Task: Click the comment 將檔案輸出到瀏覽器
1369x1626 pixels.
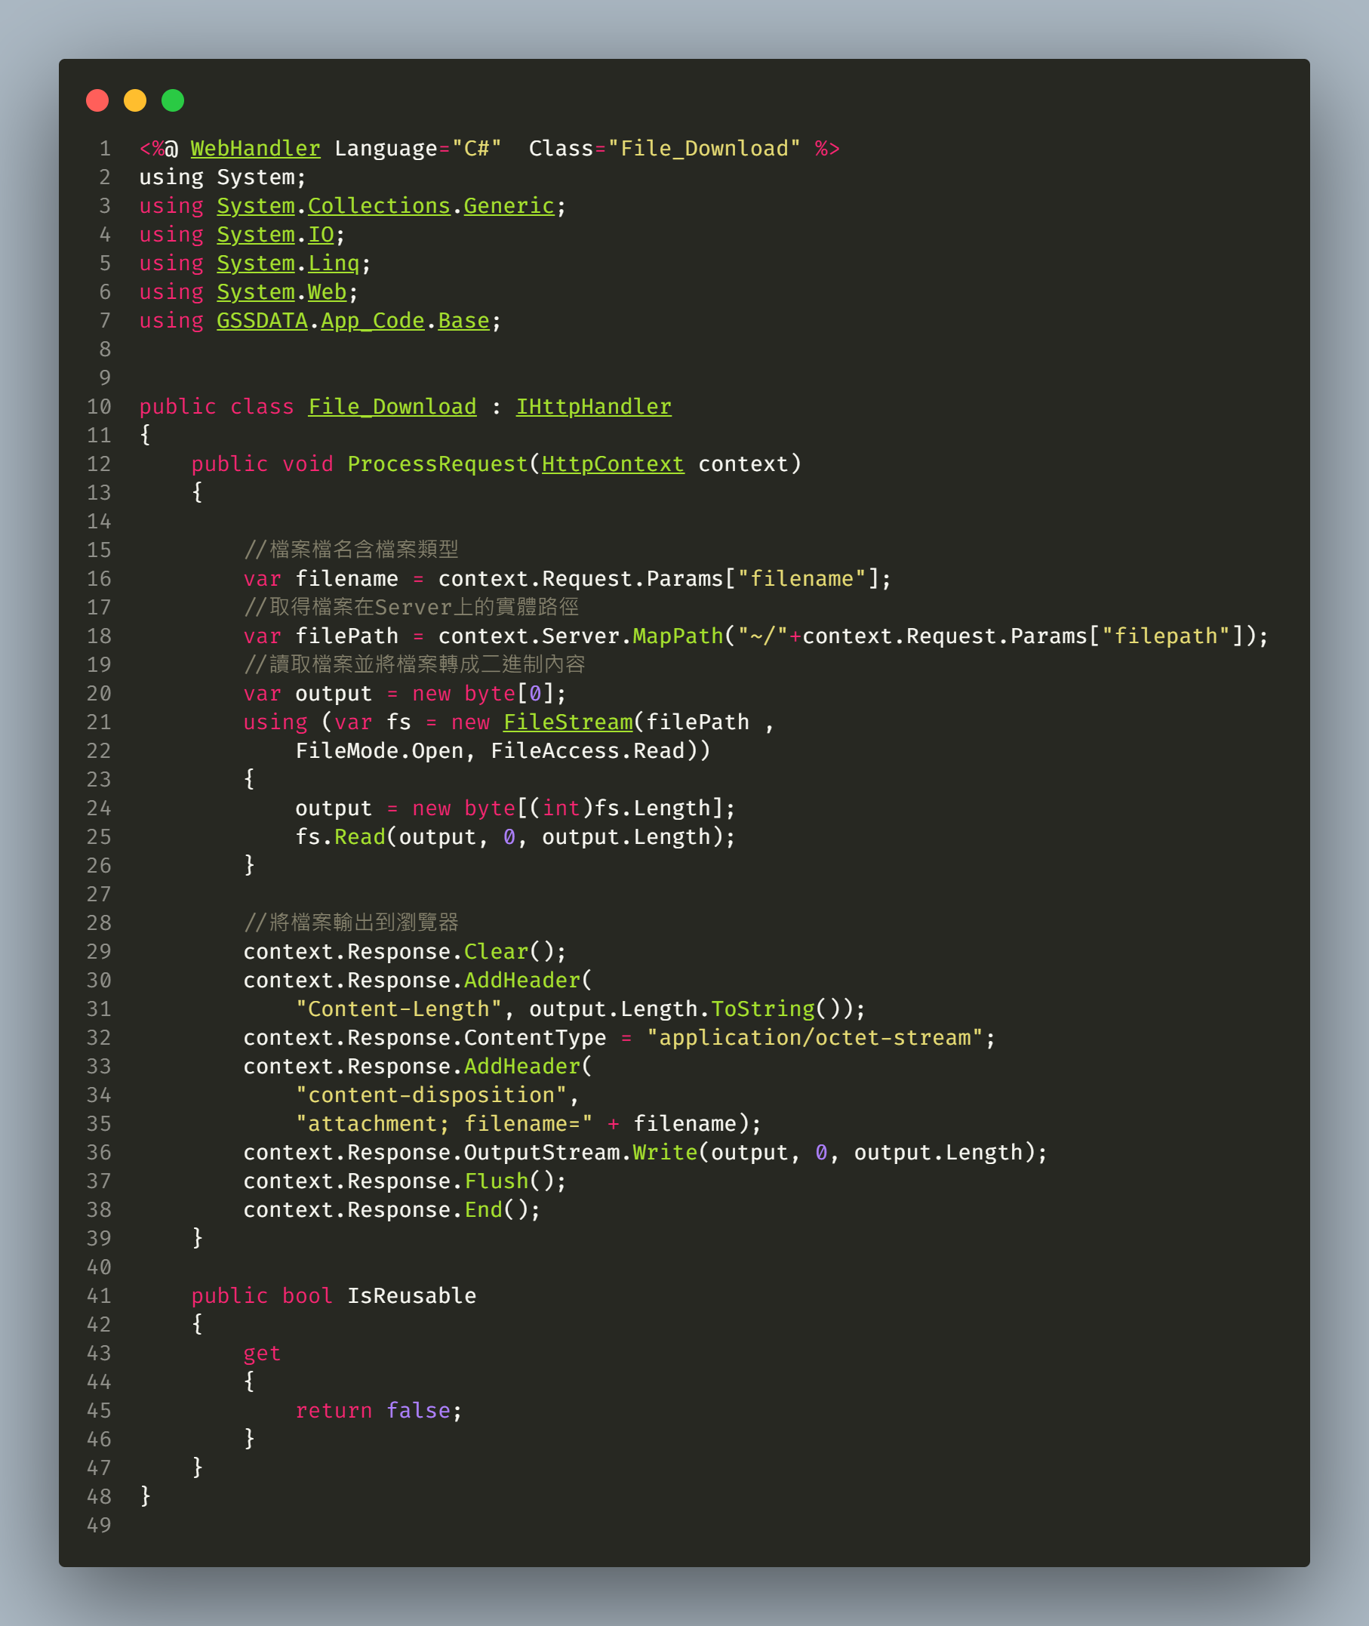Action: coord(351,922)
